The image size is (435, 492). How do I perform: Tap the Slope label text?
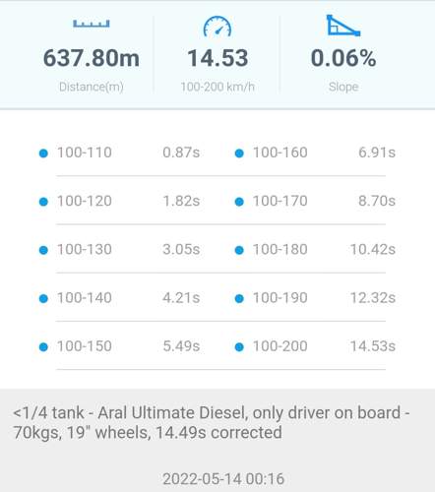click(343, 87)
